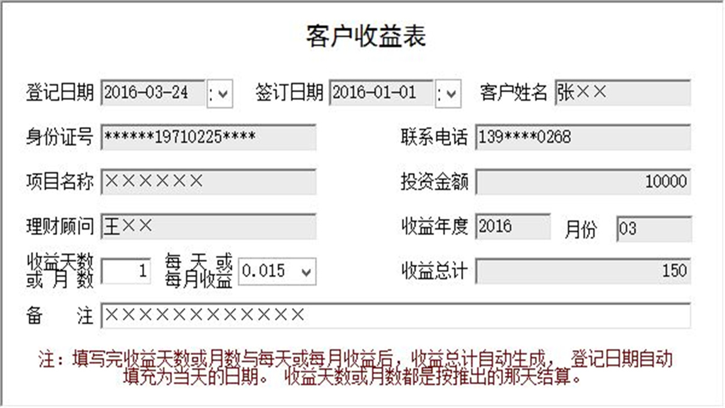Select the 投资金额 field showing 10000
Screen dimensions: 725x408
(583, 182)
